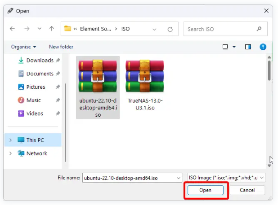Click the navigation pane scrollbar

click(65, 122)
